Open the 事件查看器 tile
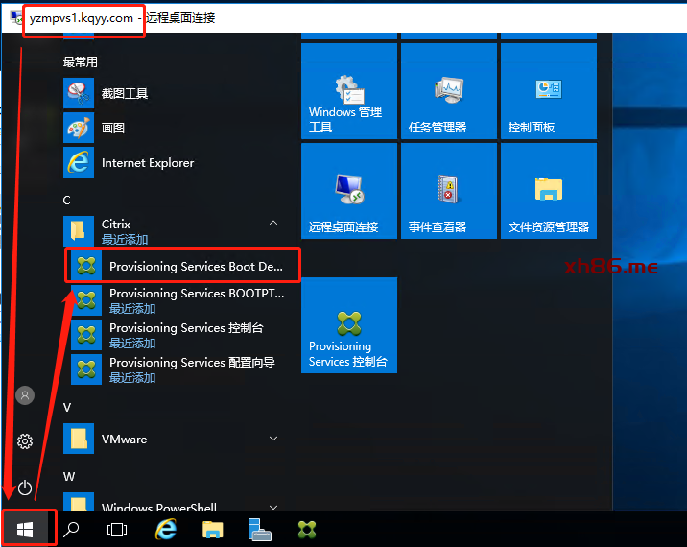687x547 pixels. click(448, 191)
